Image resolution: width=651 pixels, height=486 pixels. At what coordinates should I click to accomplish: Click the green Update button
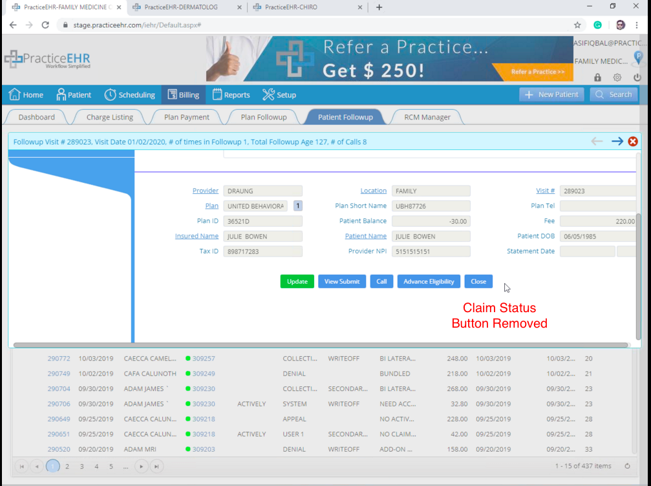297,281
